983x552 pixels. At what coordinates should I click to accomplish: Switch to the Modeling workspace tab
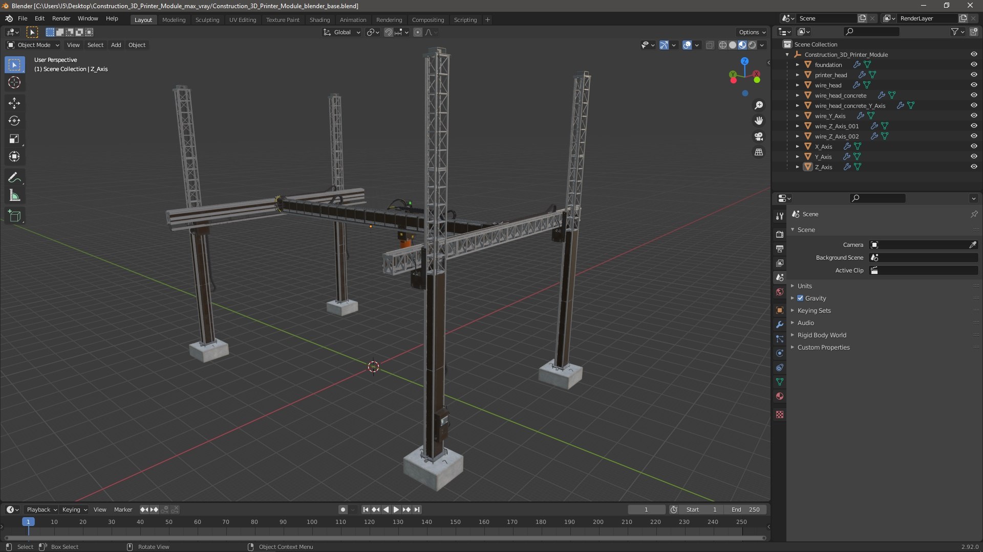coord(174,19)
